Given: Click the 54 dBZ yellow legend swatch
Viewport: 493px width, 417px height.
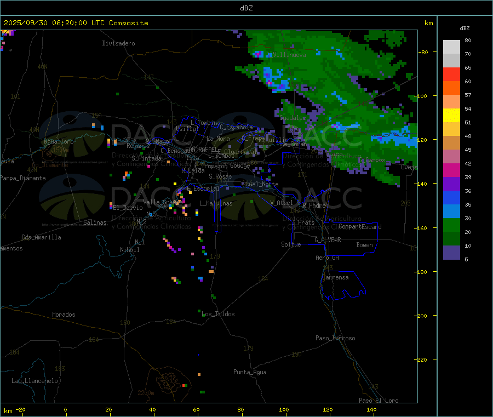Looking at the screenshot, I should [451, 115].
